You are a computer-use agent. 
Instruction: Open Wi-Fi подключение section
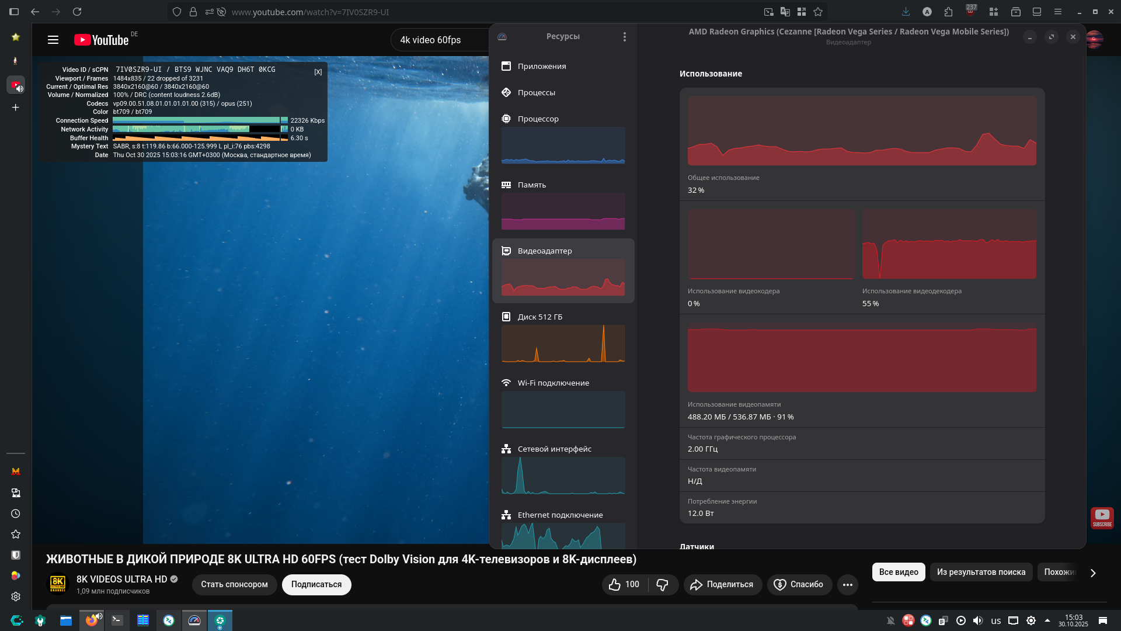point(553,383)
